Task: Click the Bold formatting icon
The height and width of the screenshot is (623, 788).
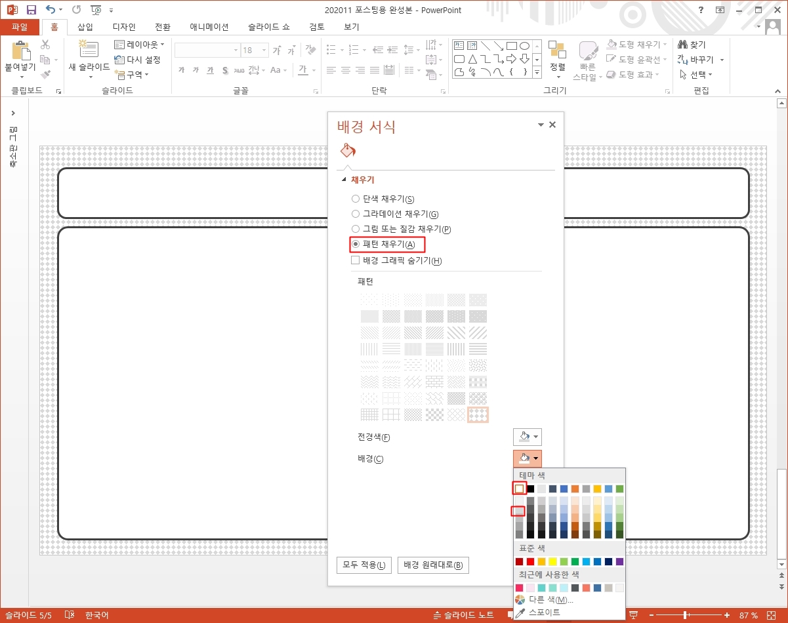Action: 181,70
